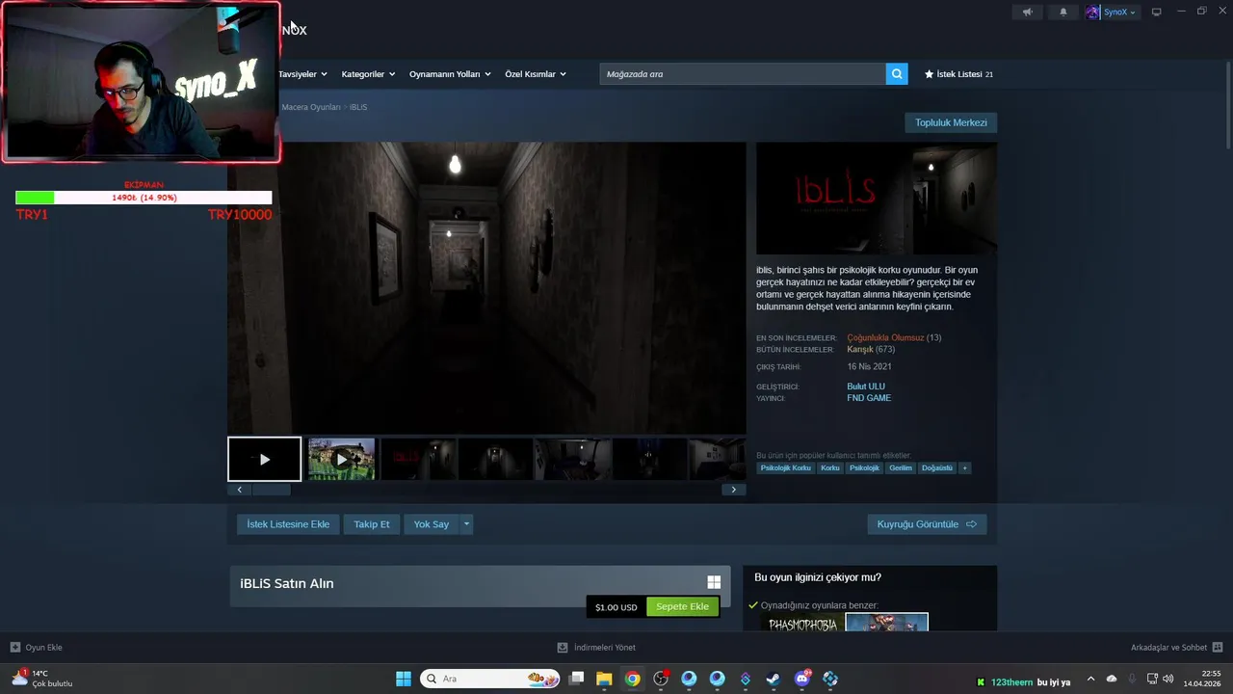Open Steam announcements megaphone icon
Viewport: 1233px width, 694px height.
click(x=1027, y=12)
